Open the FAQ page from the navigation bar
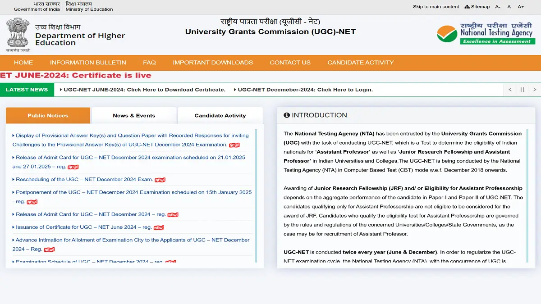 click(x=149, y=63)
